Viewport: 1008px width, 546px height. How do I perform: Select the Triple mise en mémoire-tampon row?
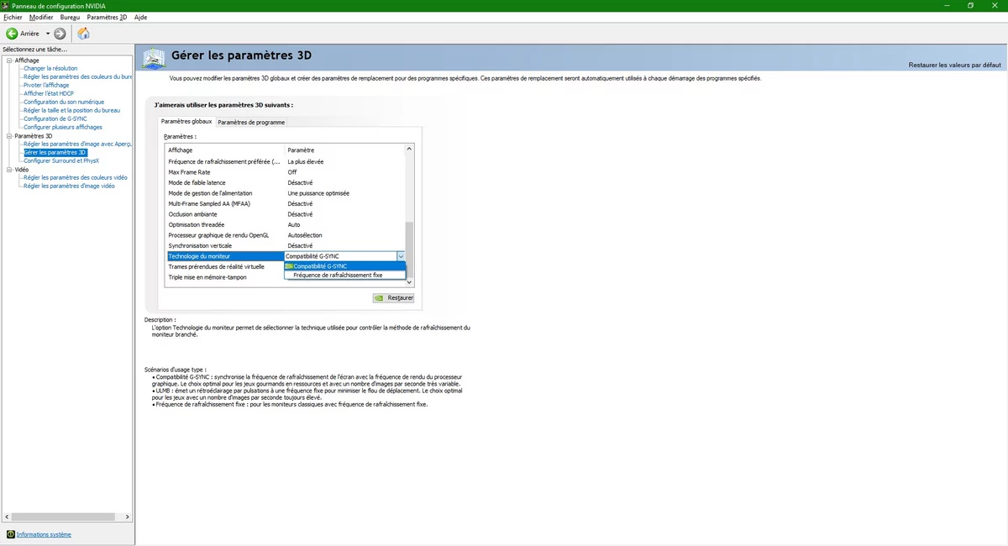coord(208,277)
